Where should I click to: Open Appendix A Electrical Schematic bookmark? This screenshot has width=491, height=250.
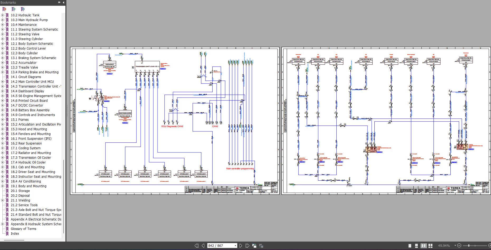coord(36,219)
